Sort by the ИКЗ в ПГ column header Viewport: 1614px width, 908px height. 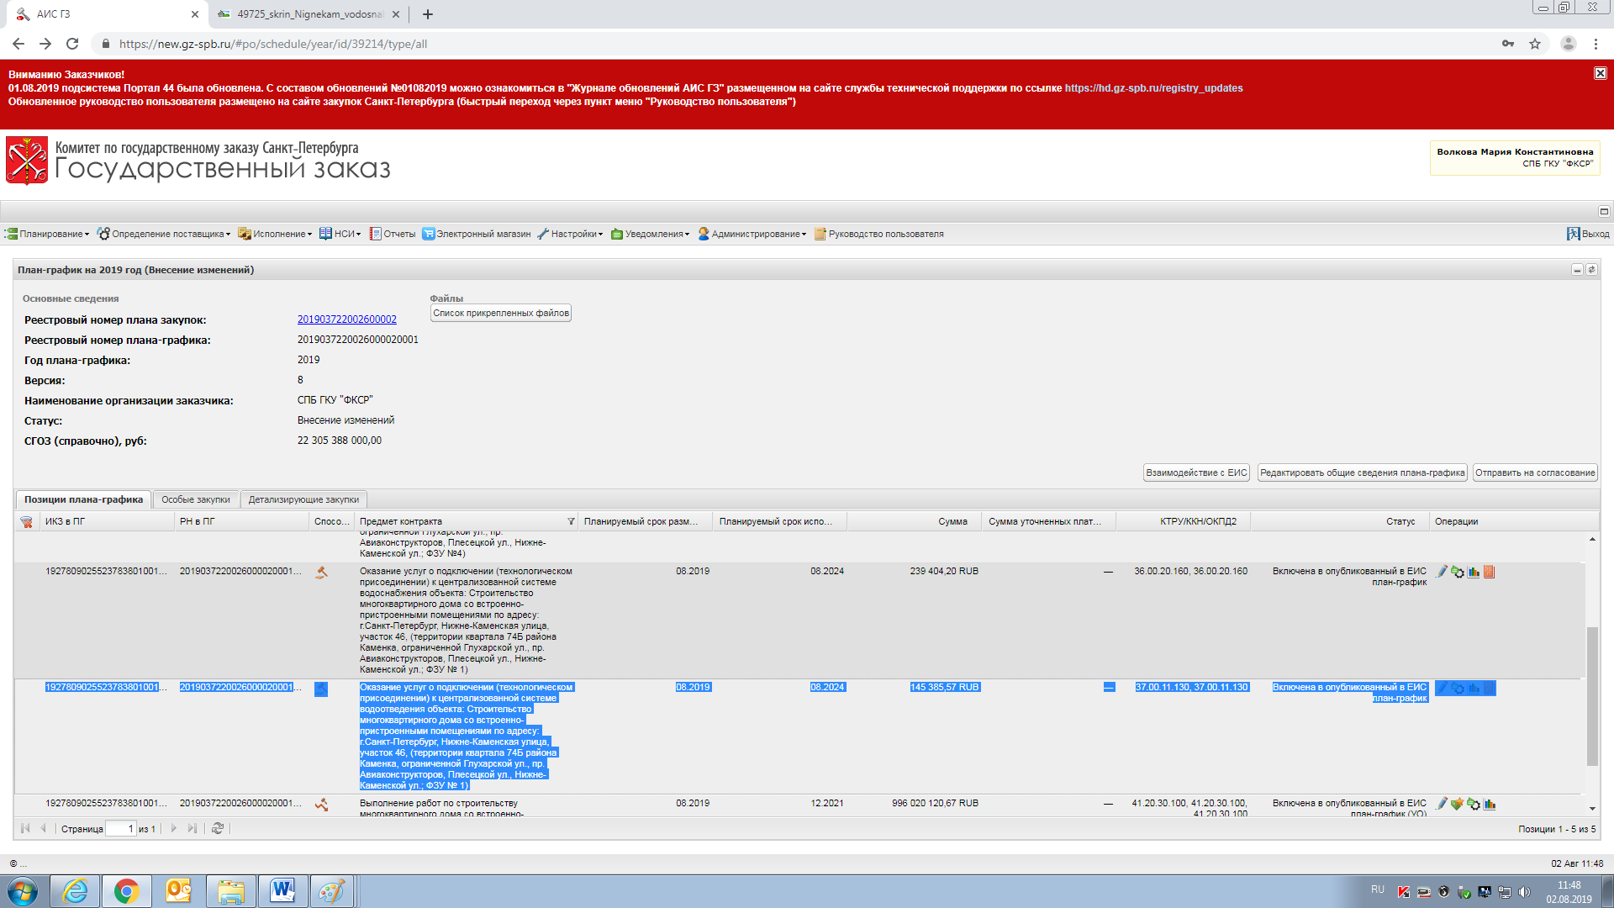[x=108, y=521]
